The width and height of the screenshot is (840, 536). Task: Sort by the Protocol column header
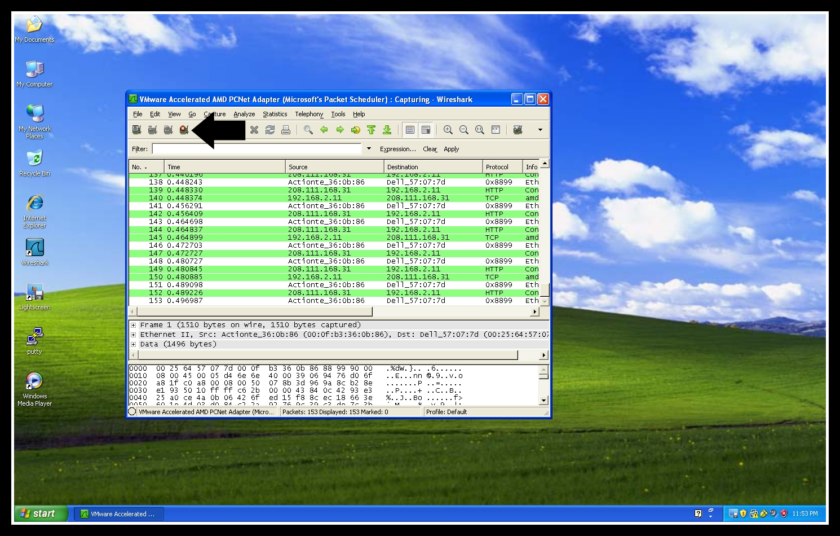pos(503,167)
